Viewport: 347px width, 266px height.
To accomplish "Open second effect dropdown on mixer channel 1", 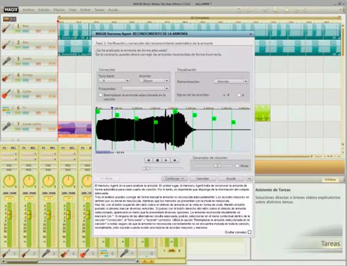I will (9, 159).
